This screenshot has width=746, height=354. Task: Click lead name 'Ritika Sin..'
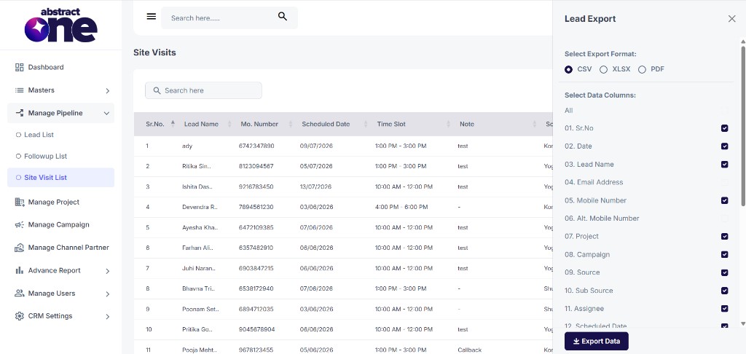[196, 167]
